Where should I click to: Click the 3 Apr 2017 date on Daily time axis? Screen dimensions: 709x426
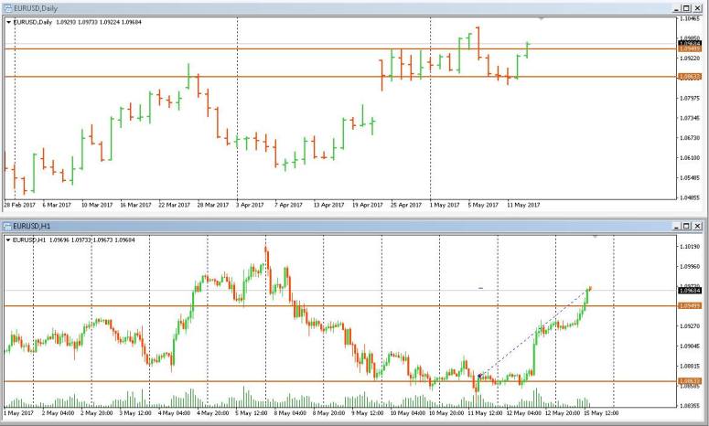(x=250, y=205)
